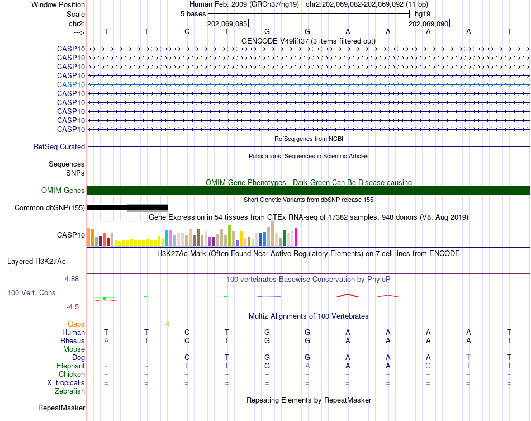Click the turquoise bar in GTEx chart

[167, 238]
